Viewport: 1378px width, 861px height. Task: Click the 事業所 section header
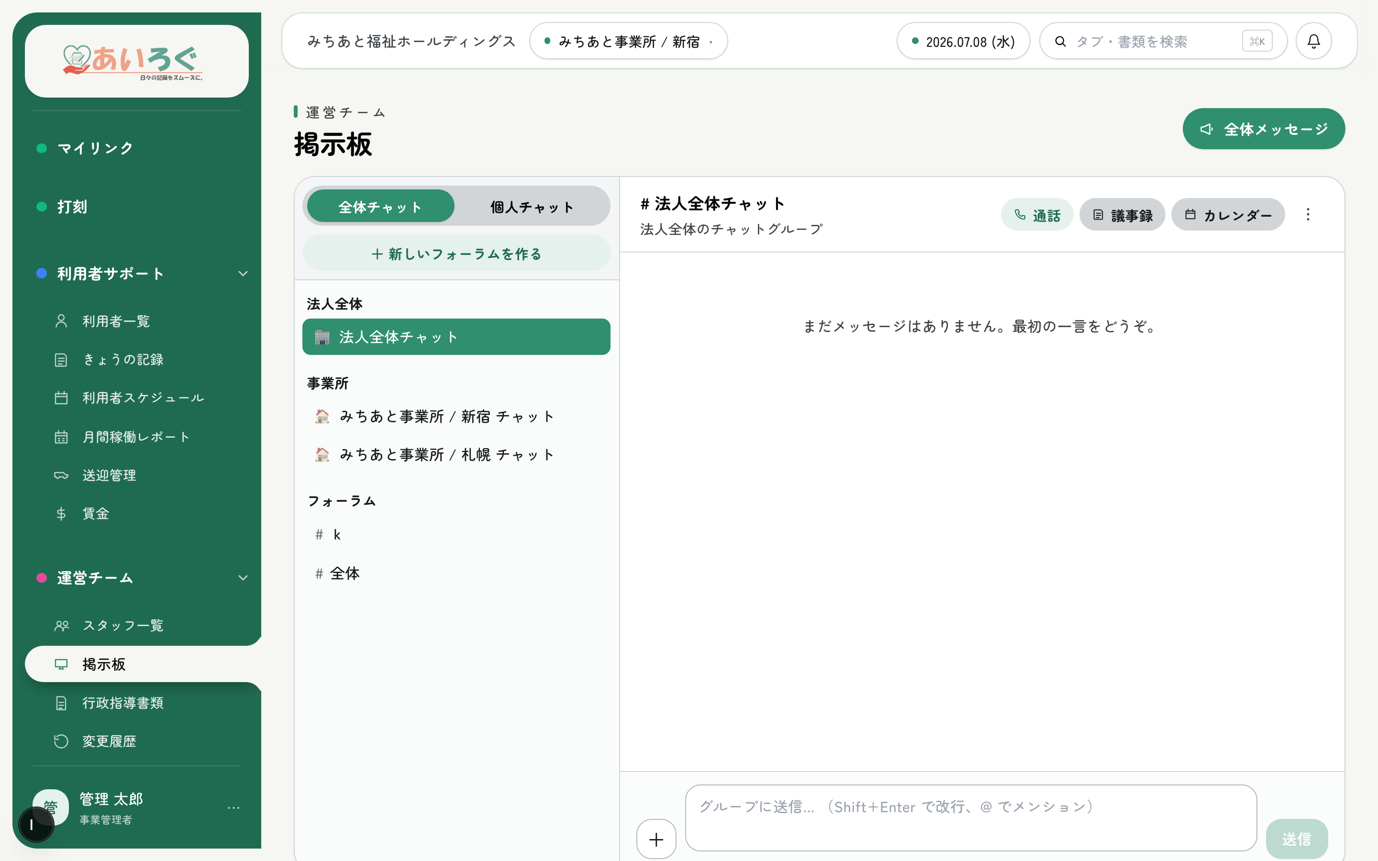tap(327, 383)
